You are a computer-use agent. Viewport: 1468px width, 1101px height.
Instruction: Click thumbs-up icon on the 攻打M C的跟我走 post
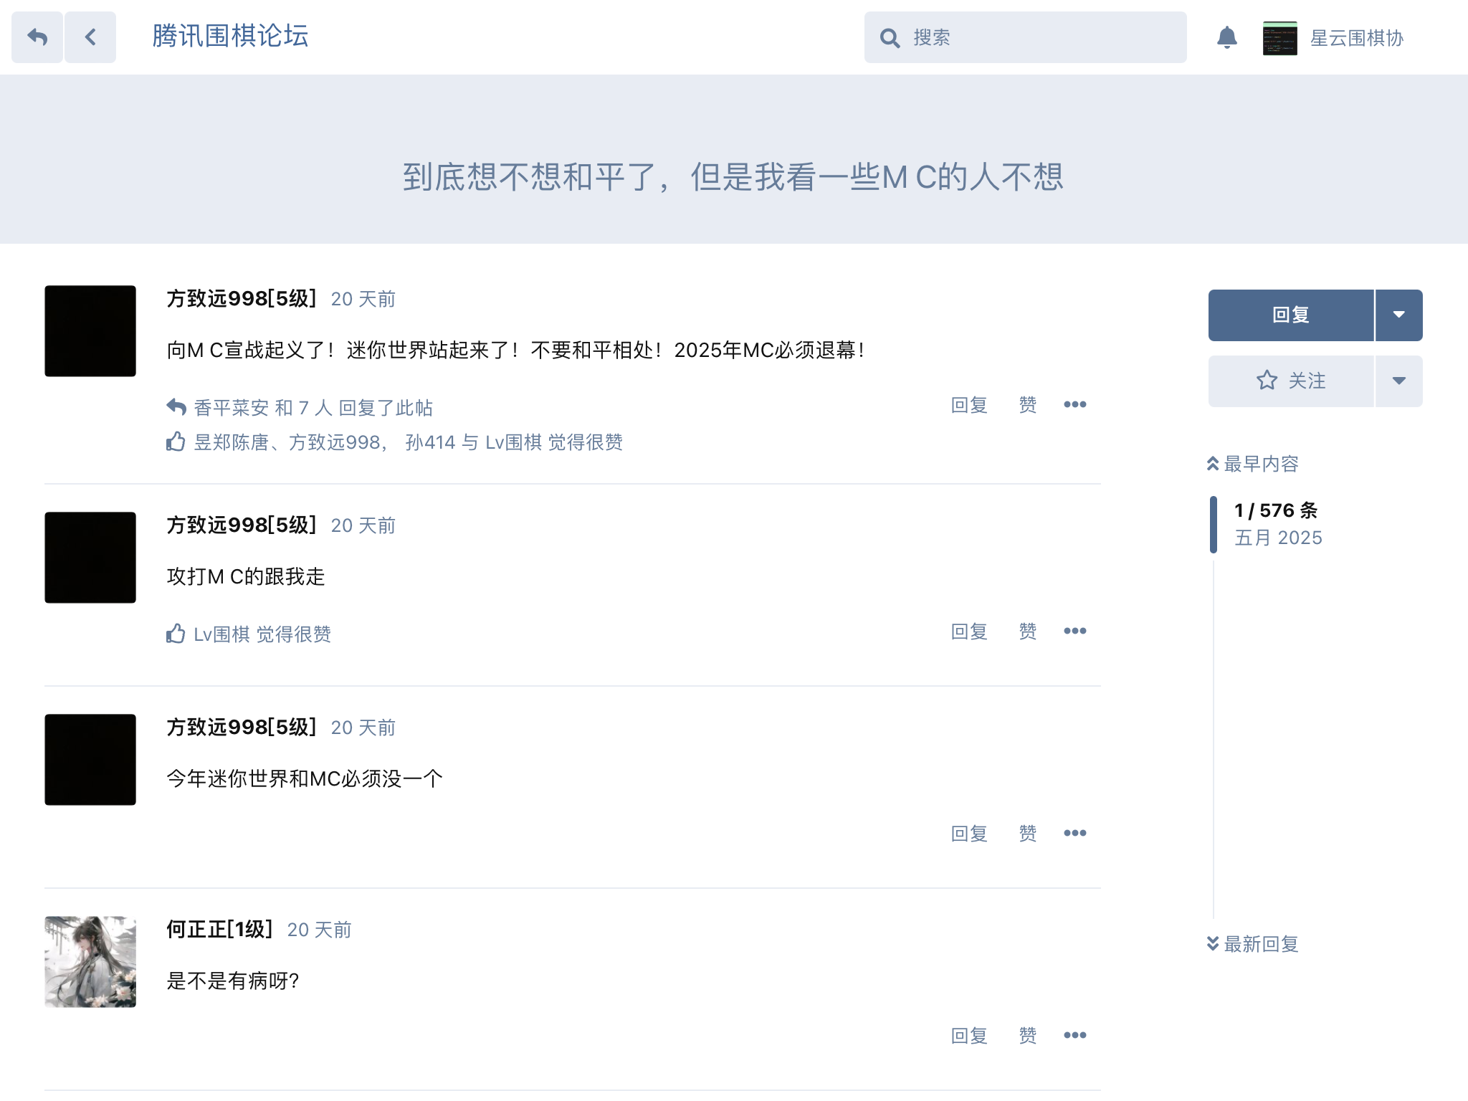coord(176,634)
